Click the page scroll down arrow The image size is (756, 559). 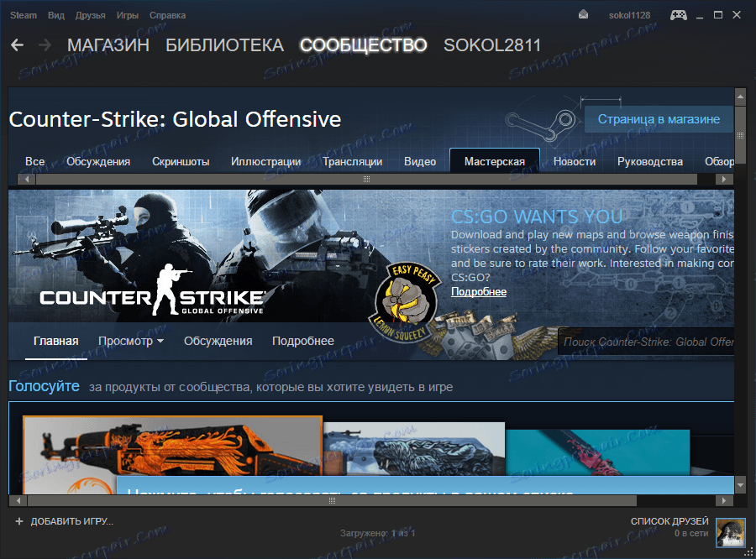[x=740, y=485]
